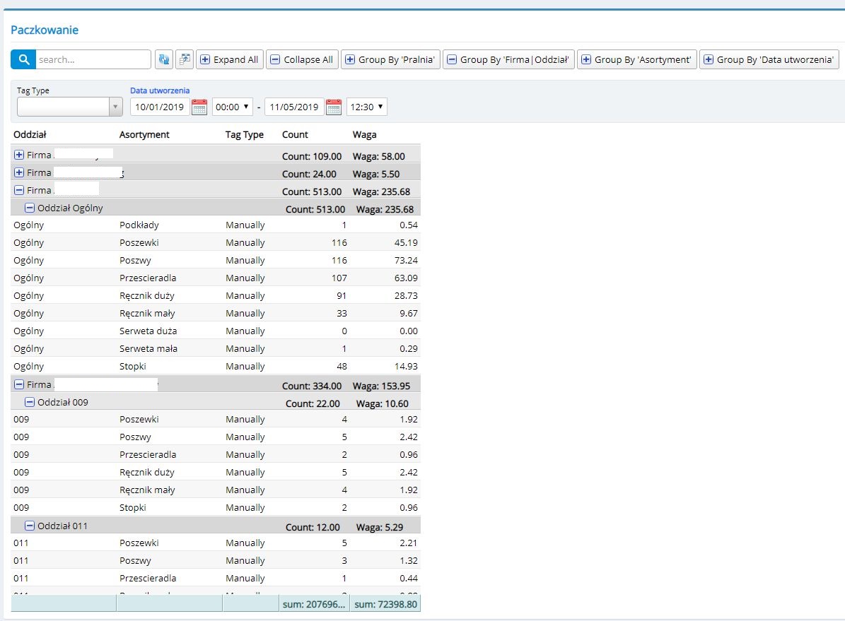Click the count value 107
This screenshot has width=845, height=621.
(339, 278)
